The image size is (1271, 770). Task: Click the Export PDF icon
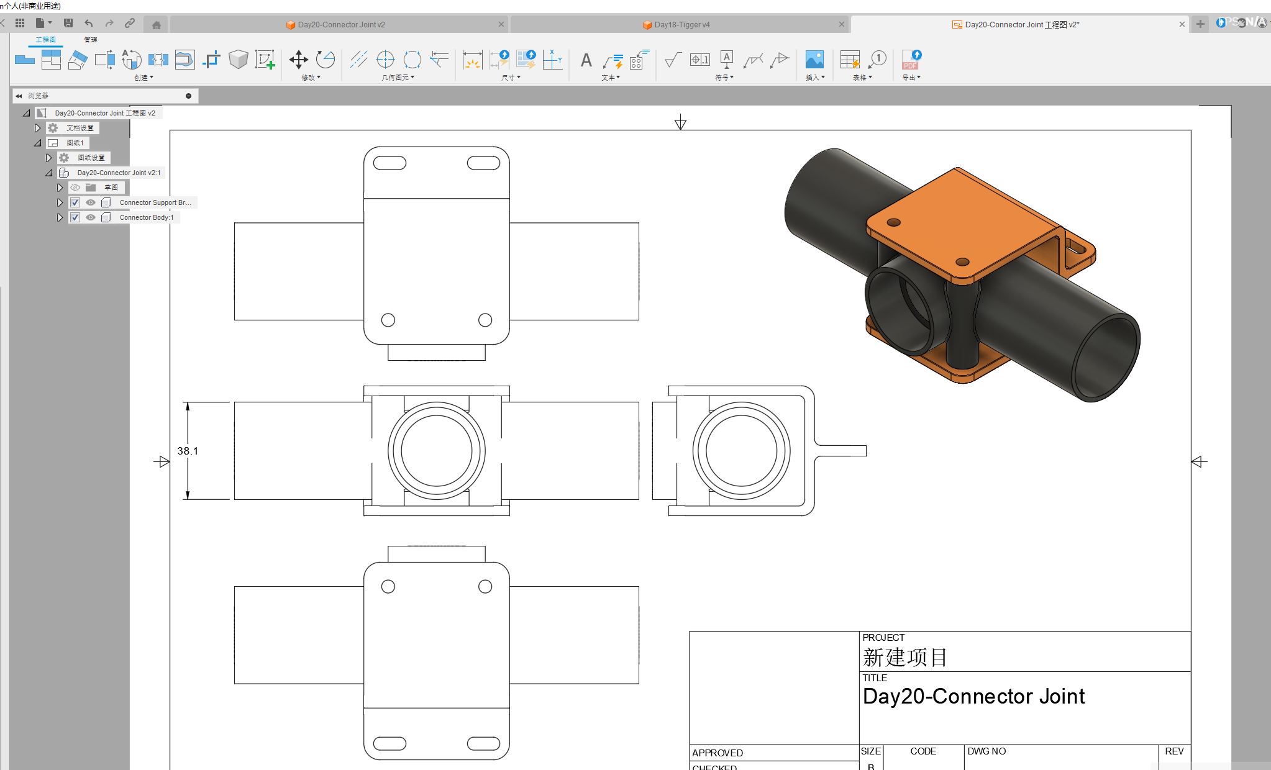[x=911, y=60]
